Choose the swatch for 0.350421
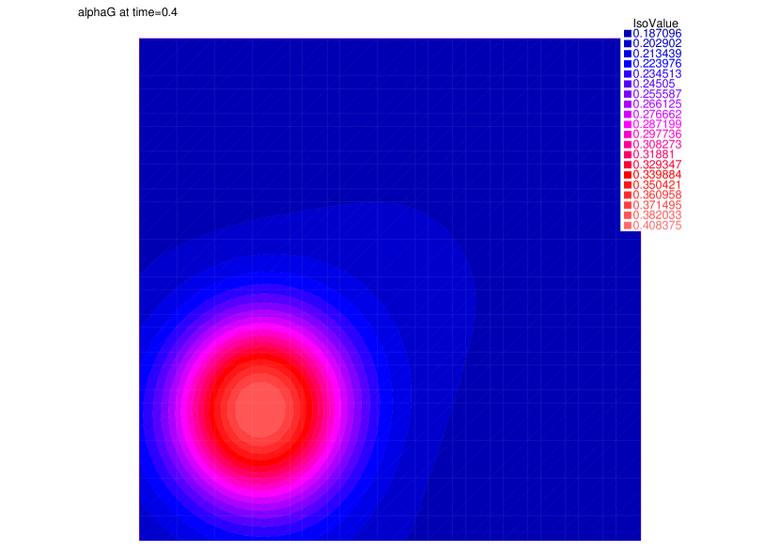780x552 pixels. point(628,184)
